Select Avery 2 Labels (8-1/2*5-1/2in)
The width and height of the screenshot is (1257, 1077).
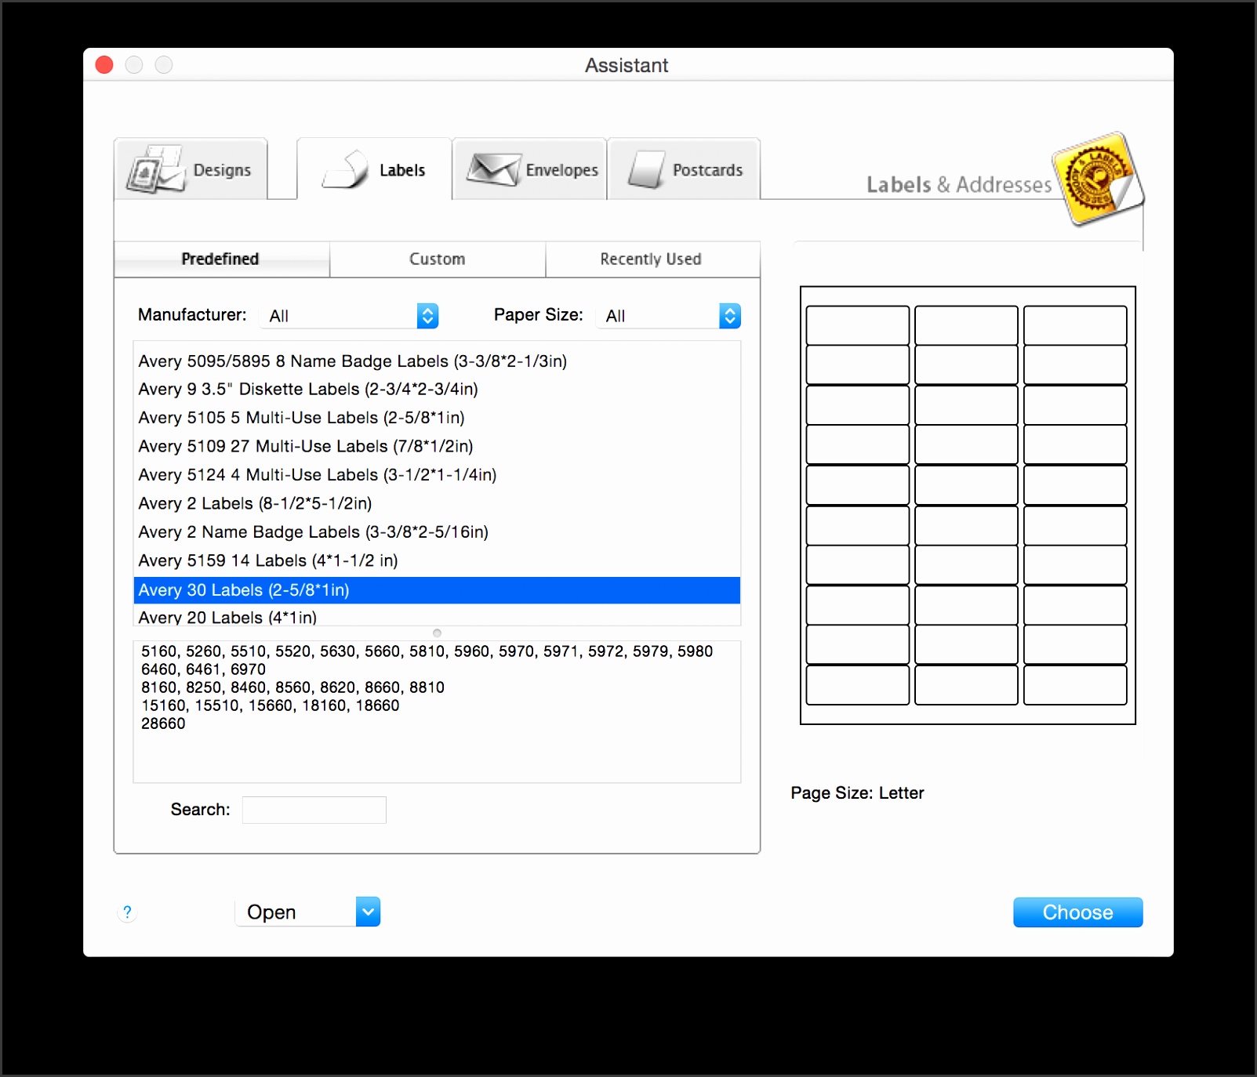(x=437, y=503)
